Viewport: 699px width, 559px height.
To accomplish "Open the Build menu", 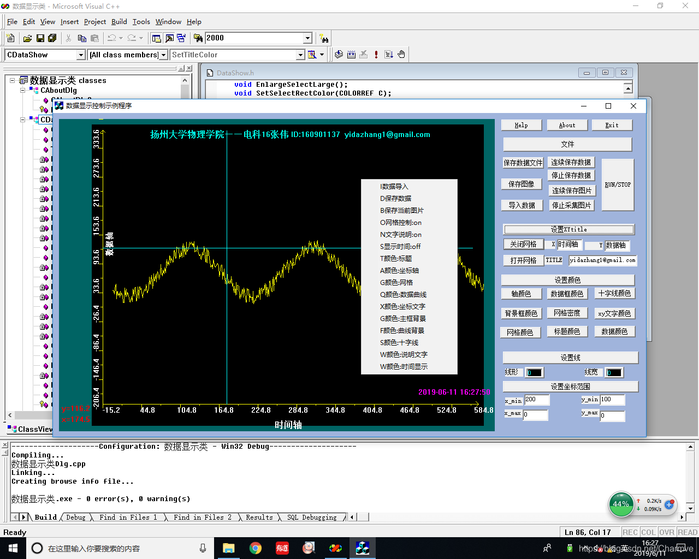I will tap(119, 22).
